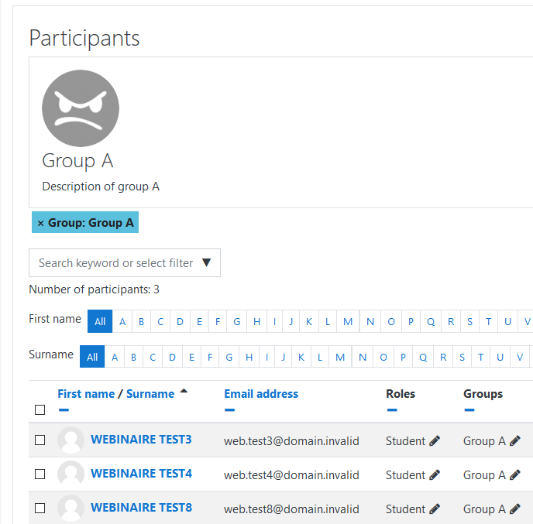Filter First name by letter E
This screenshot has height=524, width=533.
tap(199, 321)
